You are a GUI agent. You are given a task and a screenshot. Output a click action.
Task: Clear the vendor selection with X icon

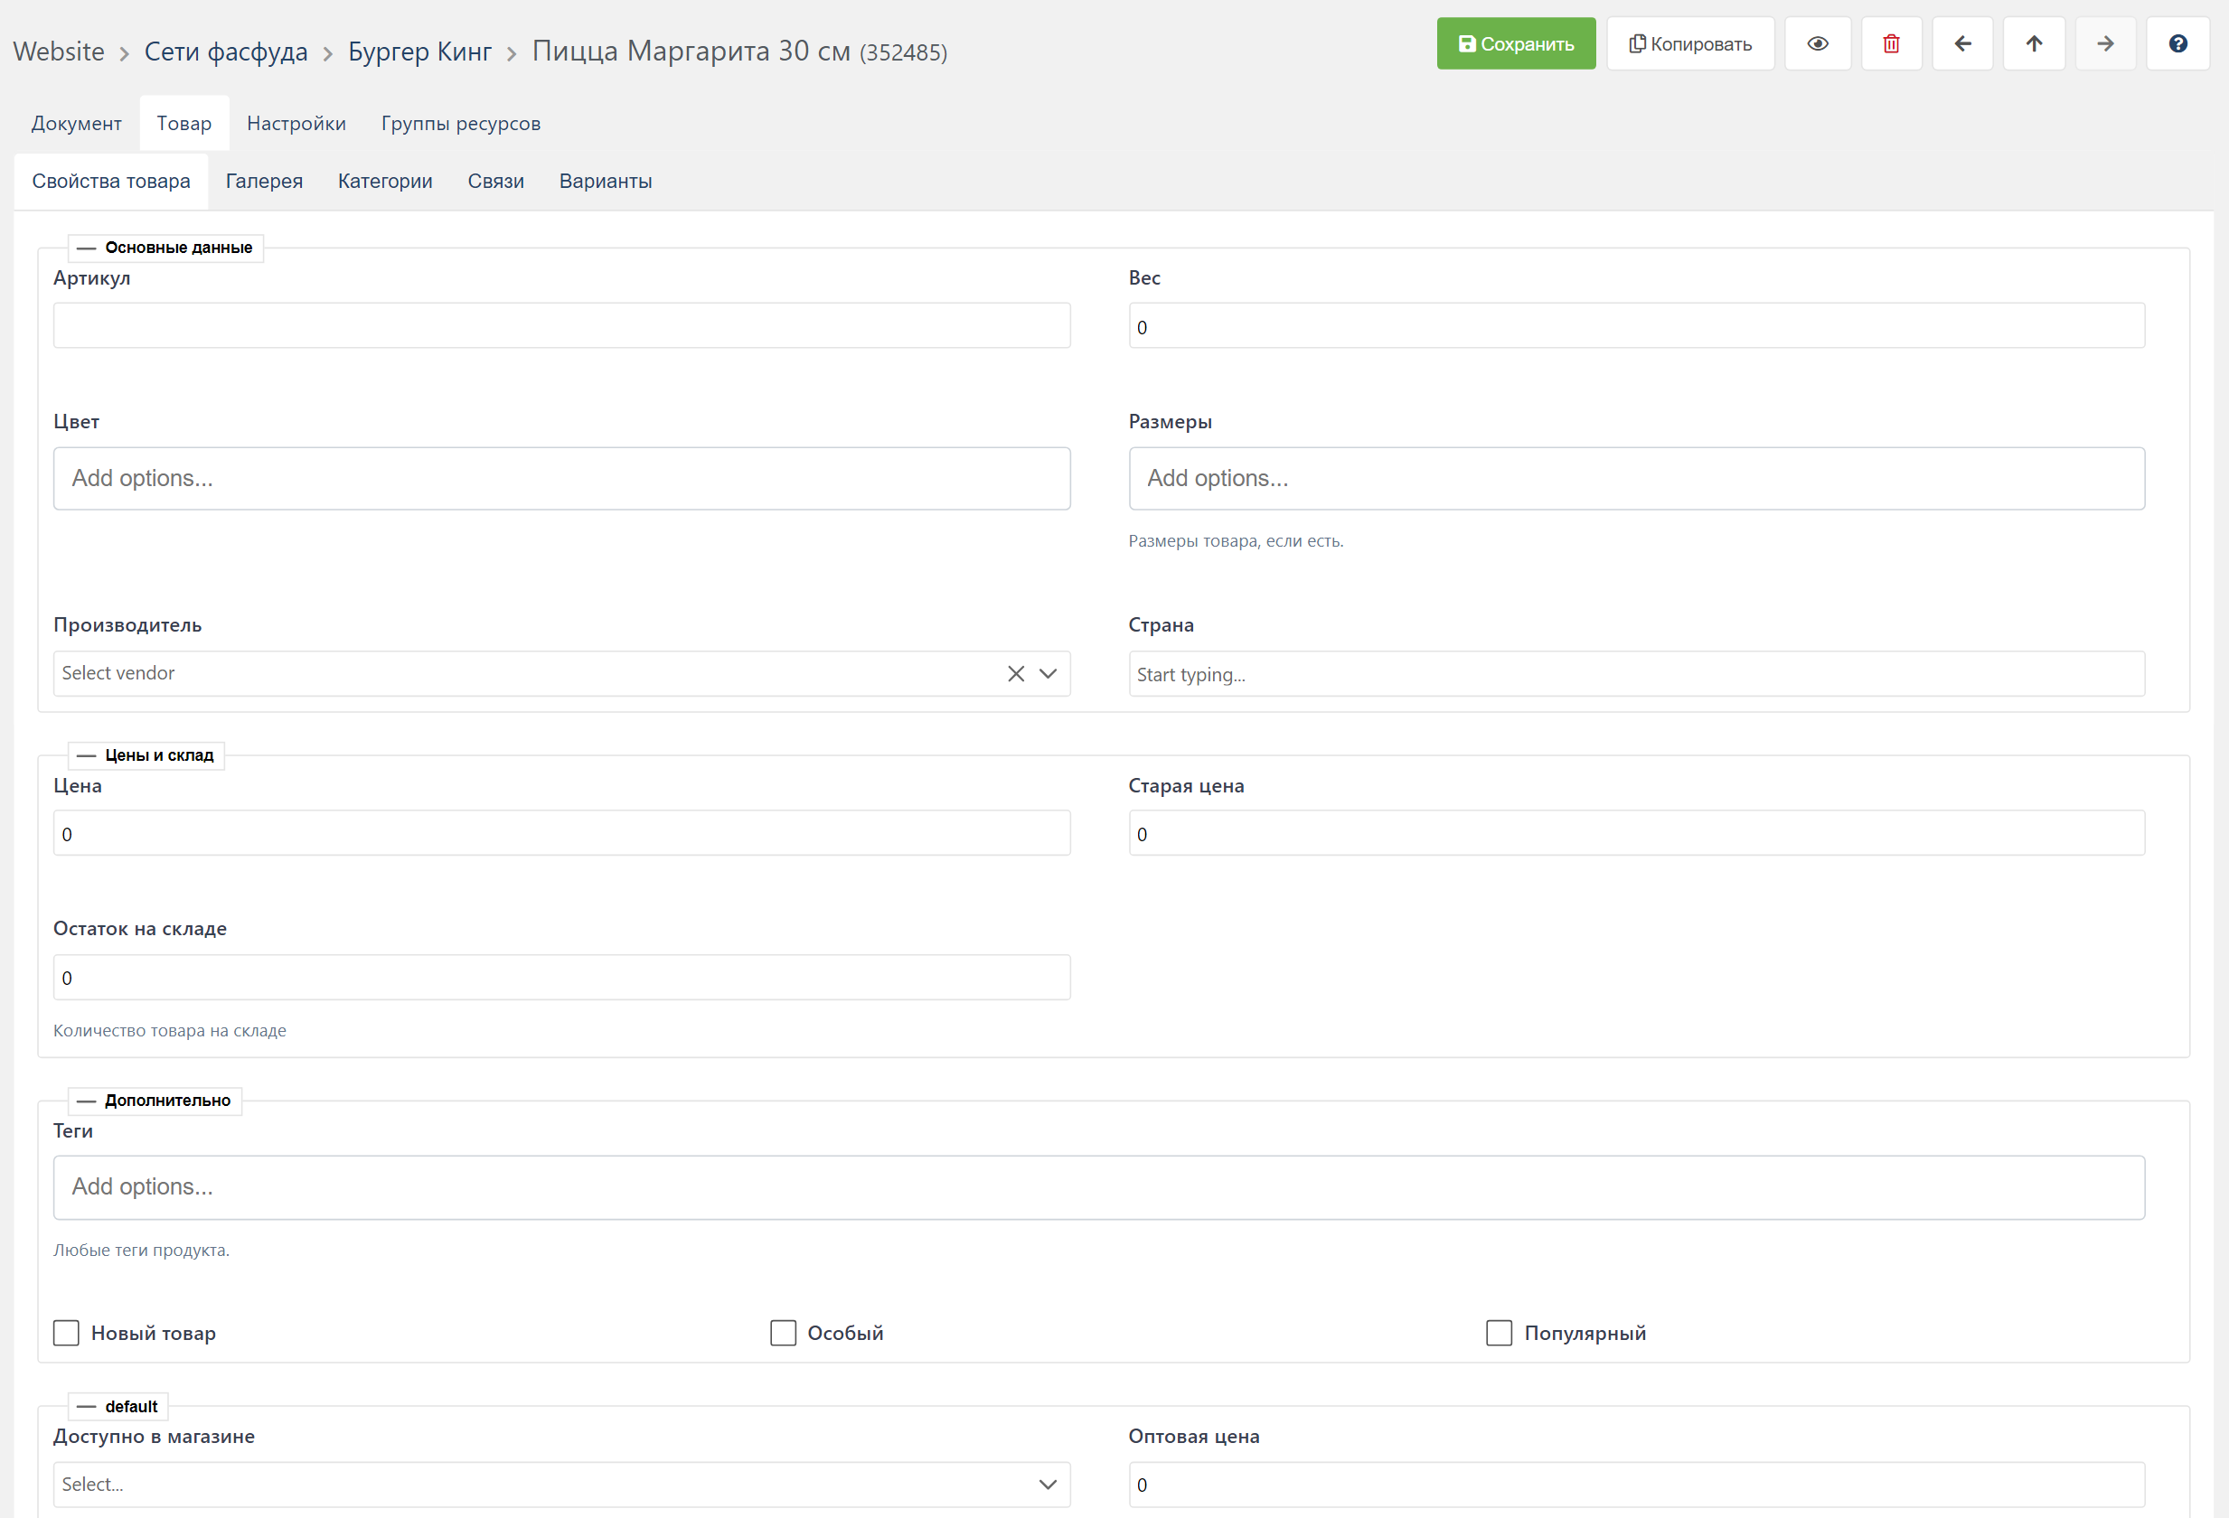[1016, 674]
